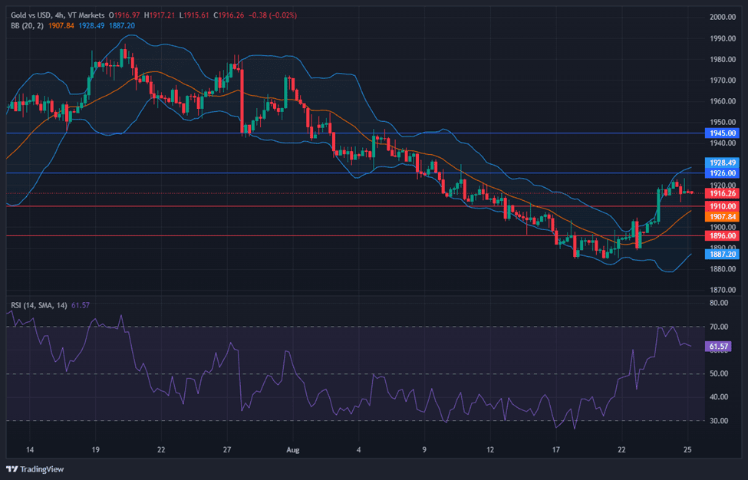Click the 1945.00 price label on axis
The image size is (748, 480).
pos(721,133)
